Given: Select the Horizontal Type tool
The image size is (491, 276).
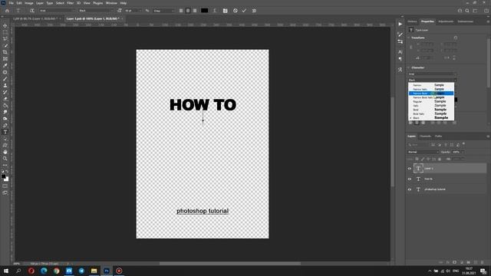Looking at the screenshot, I should pos(5,132).
